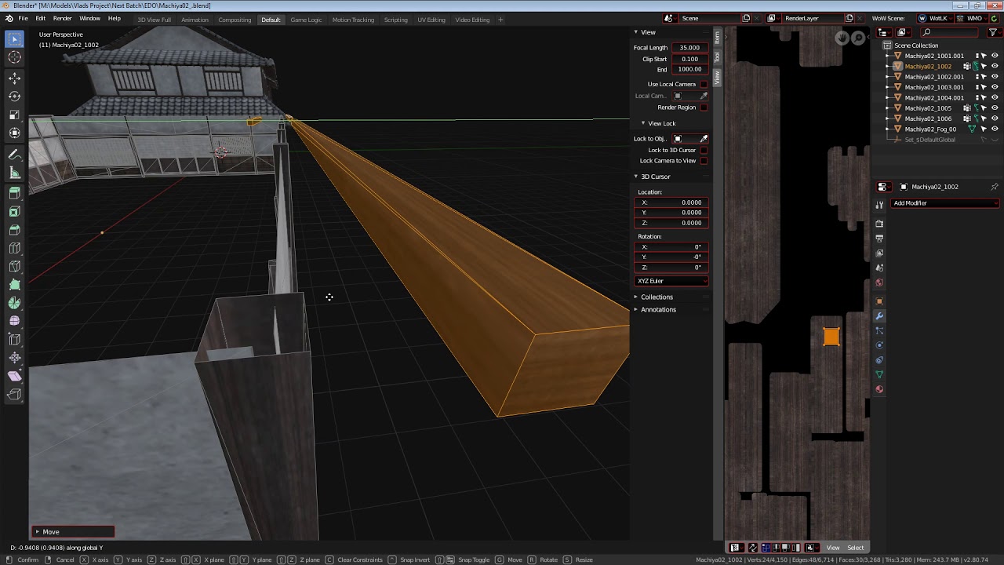Select Machiya02_1004.001 in the outliner

934,98
